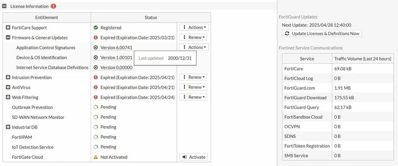
Task: Click Next Update 2025/04/28 12:40:00 text
Action: pos(317,25)
